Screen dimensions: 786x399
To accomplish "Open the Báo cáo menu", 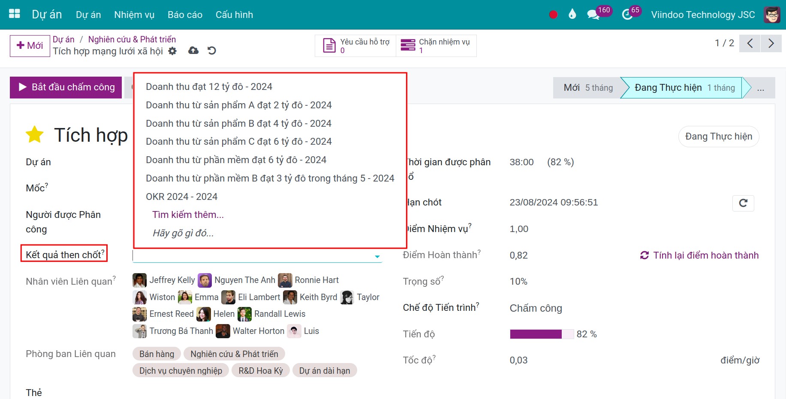I will click(x=185, y=15).
